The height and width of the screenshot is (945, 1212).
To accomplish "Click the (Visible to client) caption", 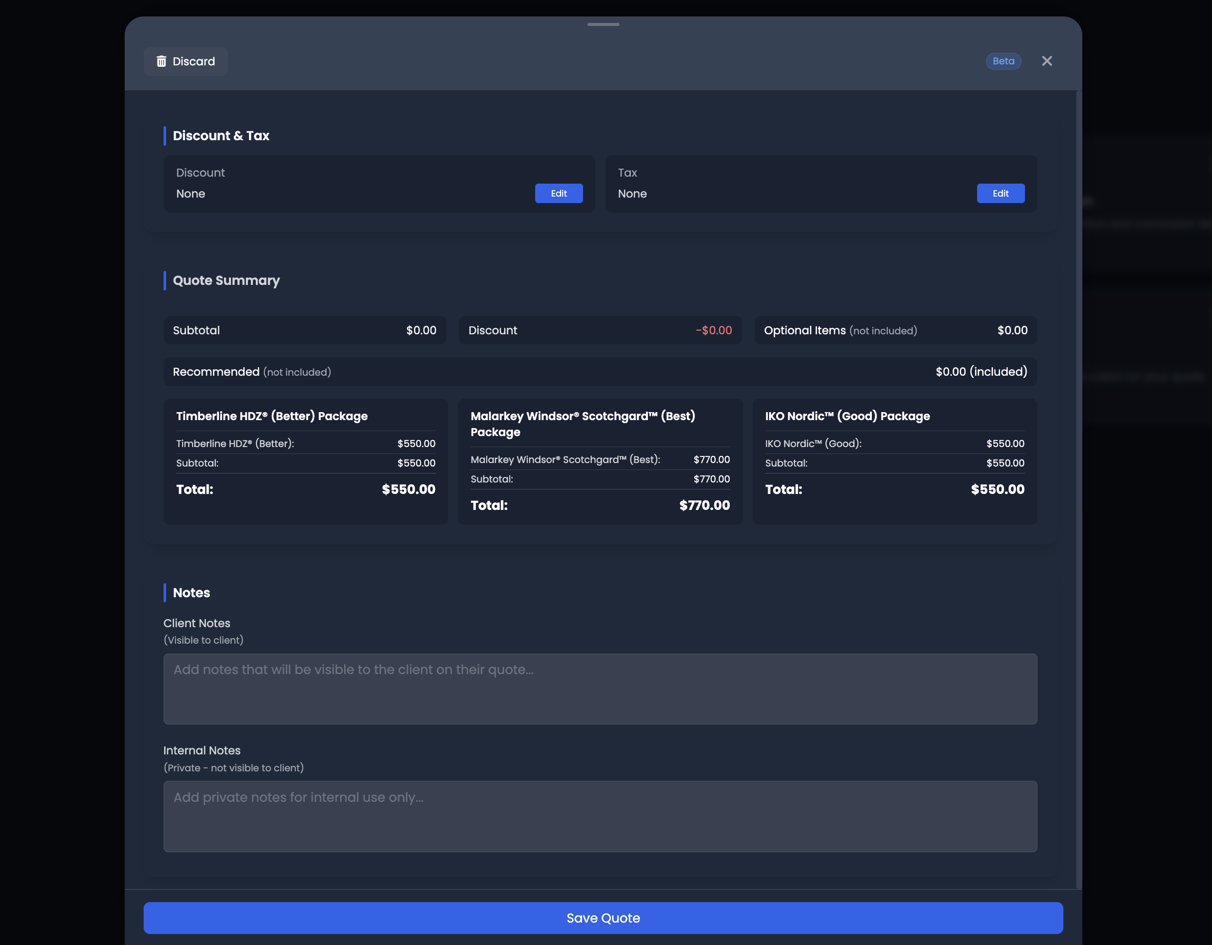I will coord(203,640).
